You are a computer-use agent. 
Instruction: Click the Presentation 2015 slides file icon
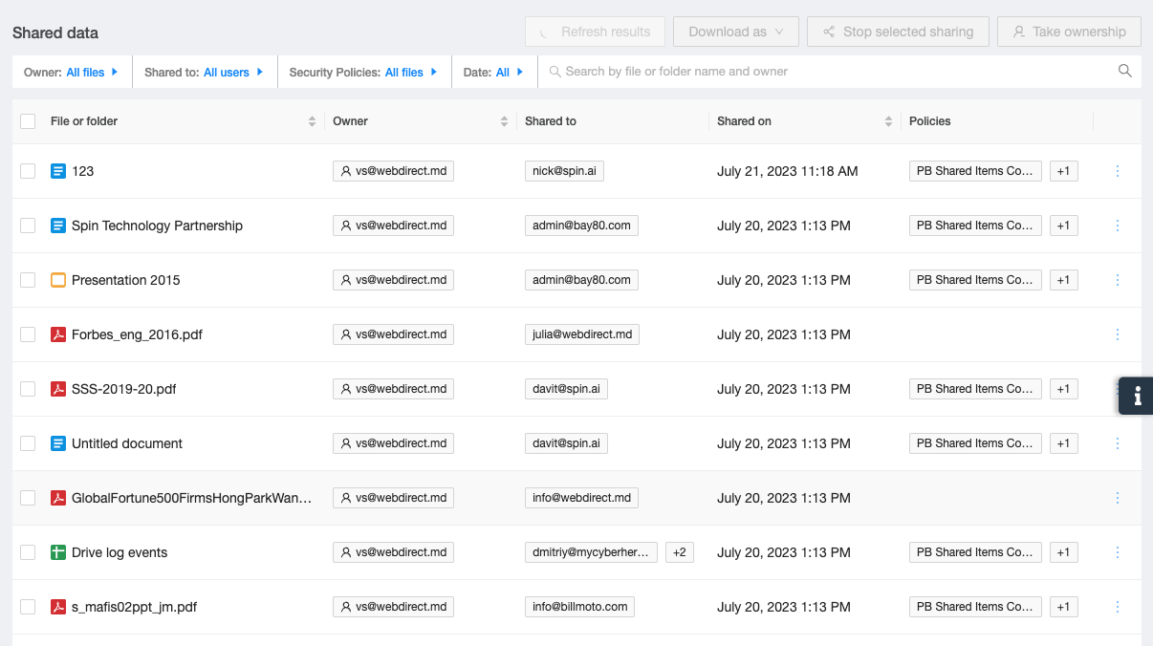(58, 280)
